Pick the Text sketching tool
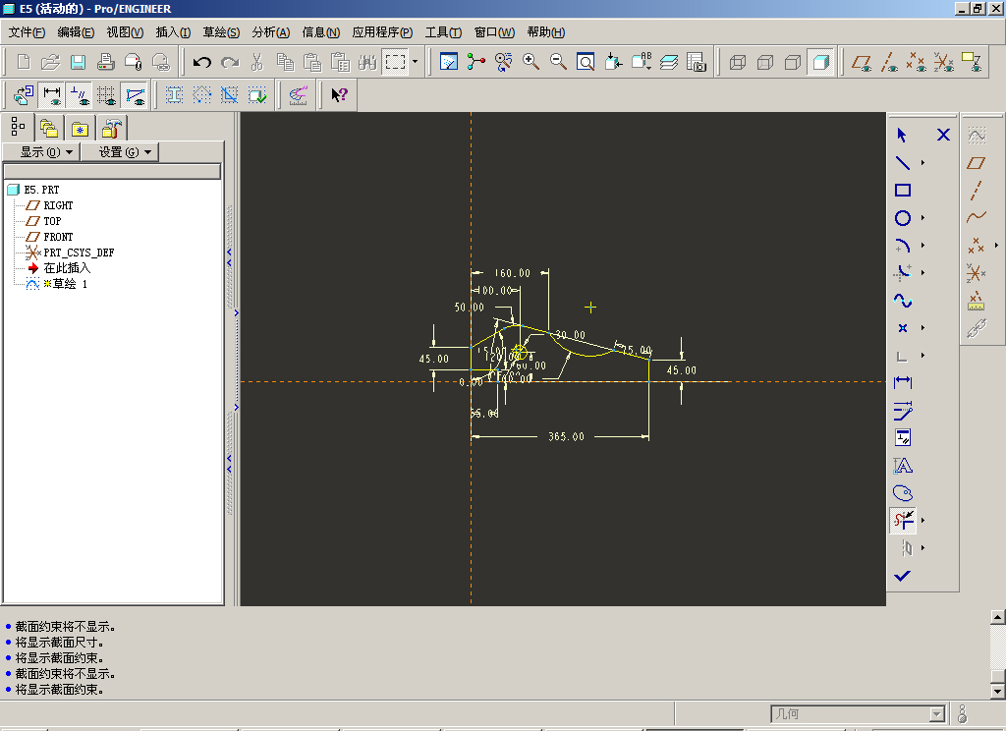The height and width of the screenshot is (731, 1006). coord(902,466)
